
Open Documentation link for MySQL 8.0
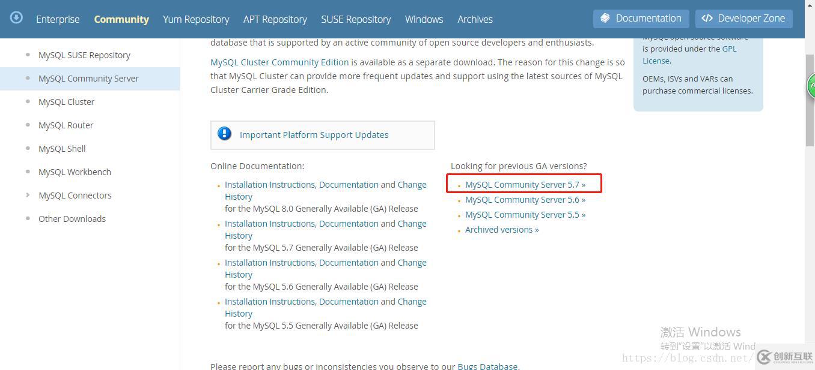[349, 185]
